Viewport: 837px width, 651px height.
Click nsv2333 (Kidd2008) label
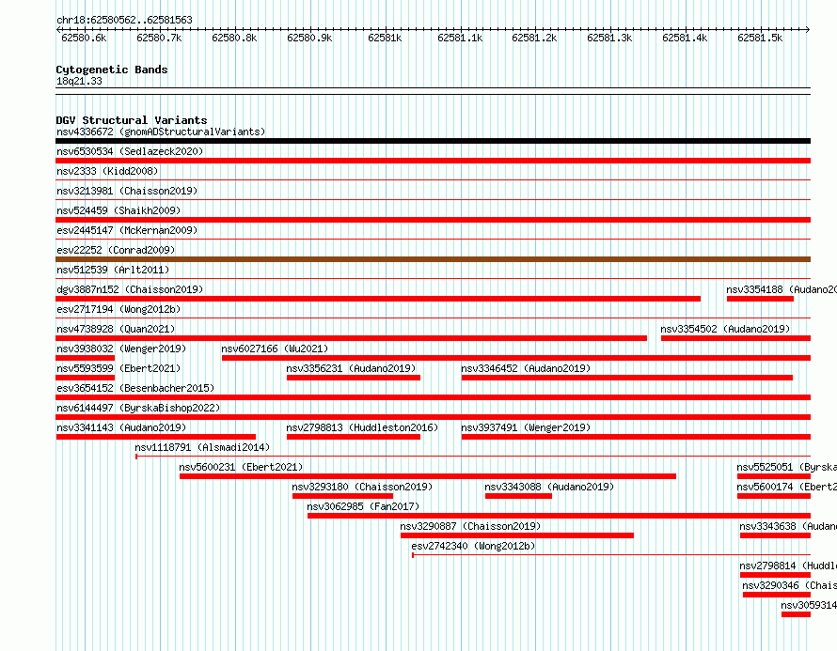(107, 171)
